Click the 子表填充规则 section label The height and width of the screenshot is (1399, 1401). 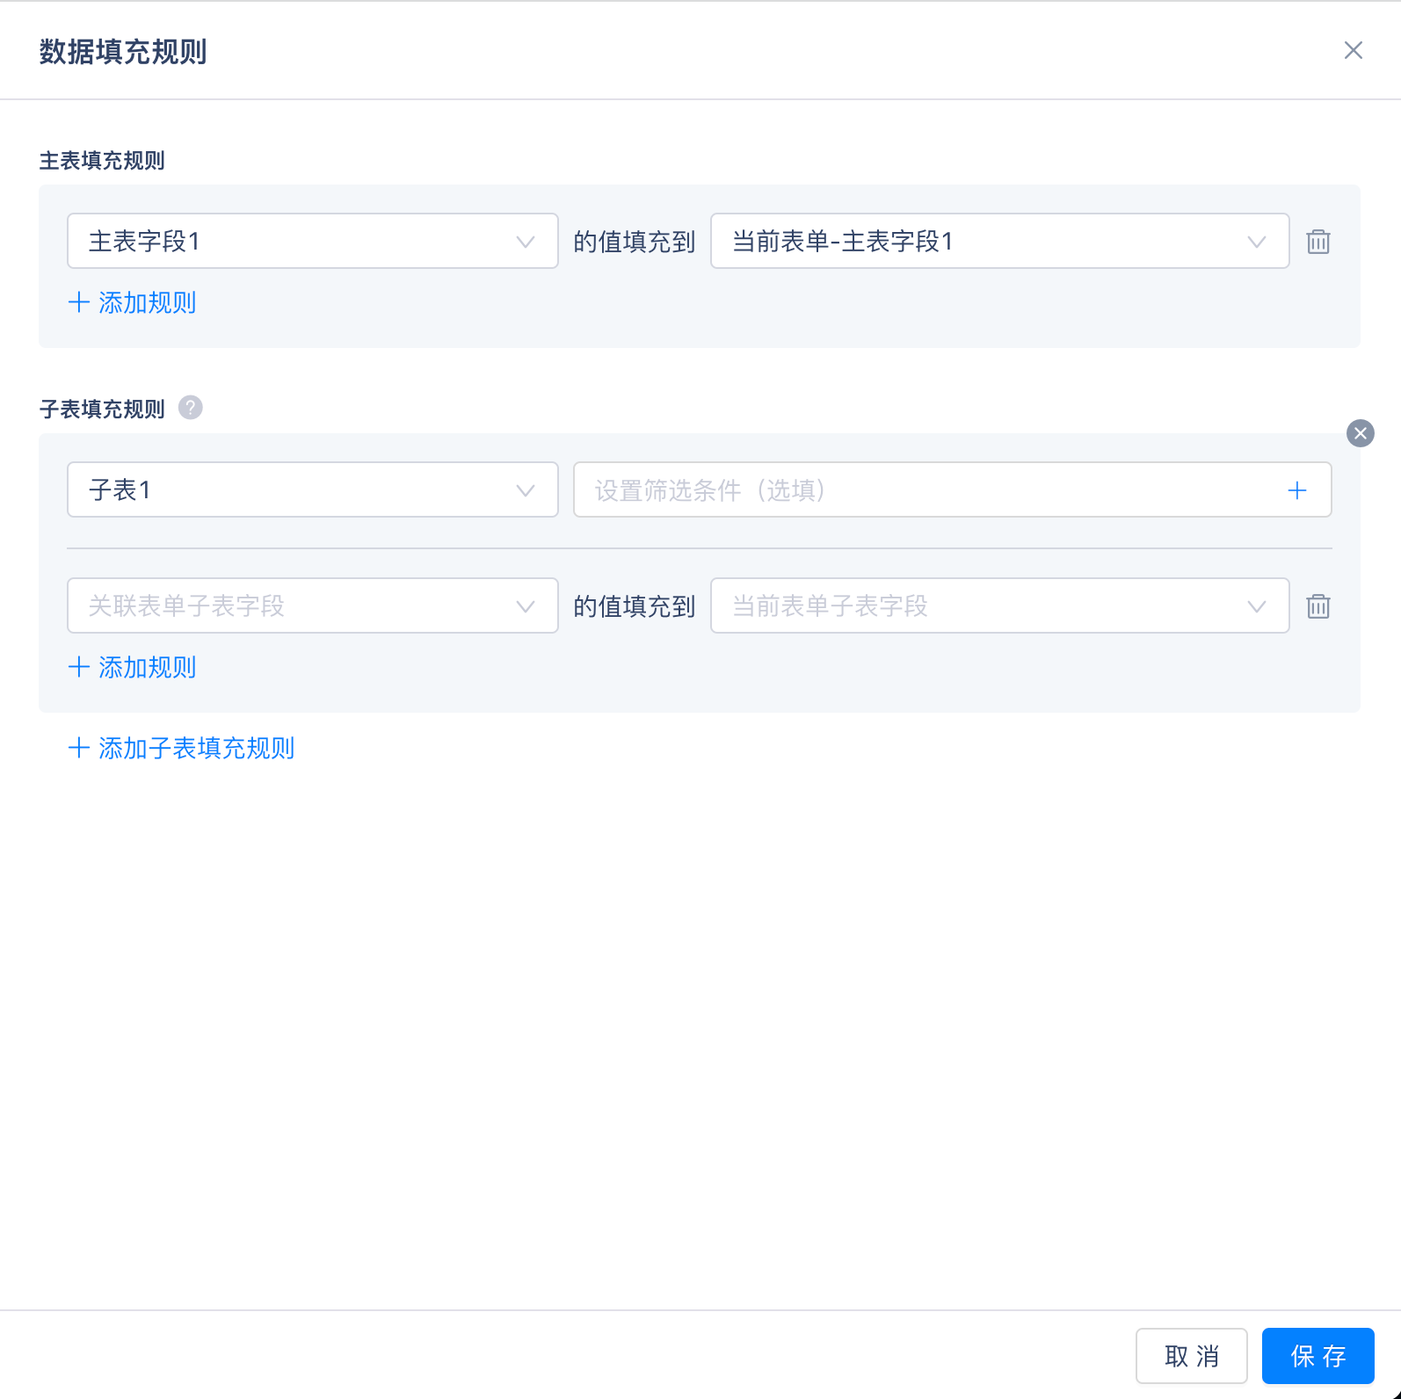(x=102, y=409)
